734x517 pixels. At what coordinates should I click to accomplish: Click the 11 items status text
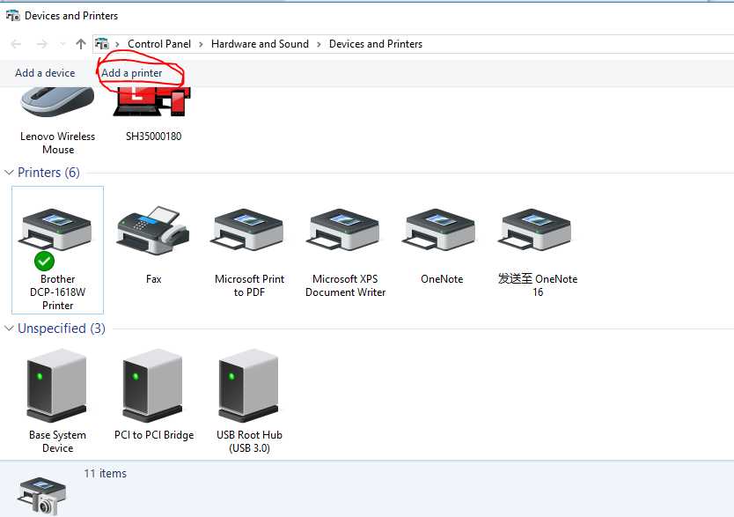tap(106, 474)
